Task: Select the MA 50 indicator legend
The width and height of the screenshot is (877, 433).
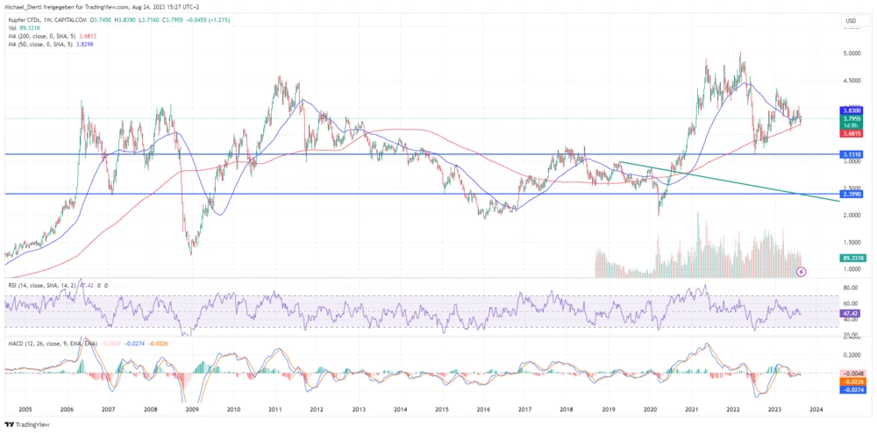Action: 42,44
